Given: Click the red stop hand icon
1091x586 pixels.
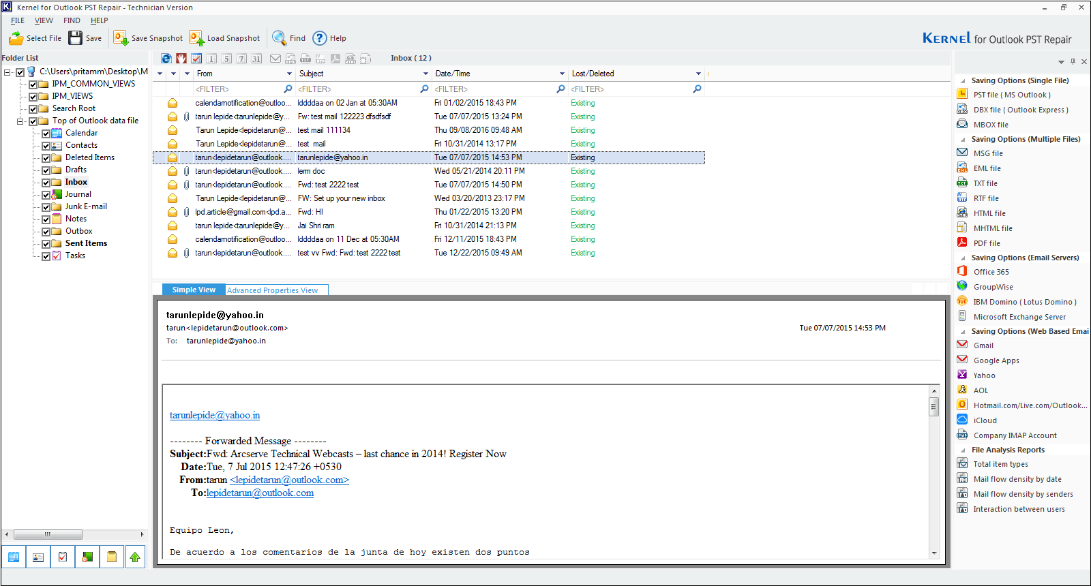Looking at the screenshot, I should [181, 59].
